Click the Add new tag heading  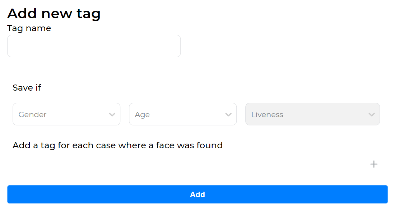pyautogui.click(x=54, y=13)
